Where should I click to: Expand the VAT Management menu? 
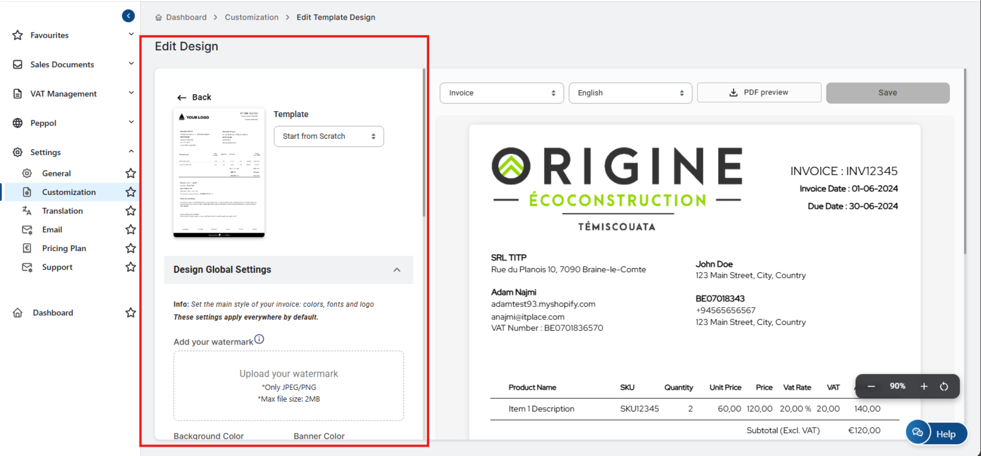click(63, 94)
